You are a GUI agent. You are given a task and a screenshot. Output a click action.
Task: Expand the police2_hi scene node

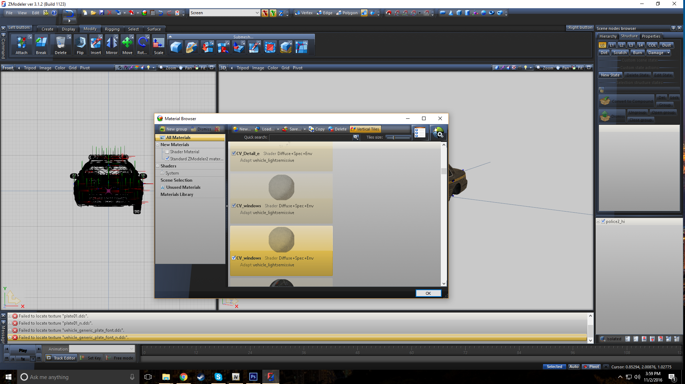(x=598, y=222)
